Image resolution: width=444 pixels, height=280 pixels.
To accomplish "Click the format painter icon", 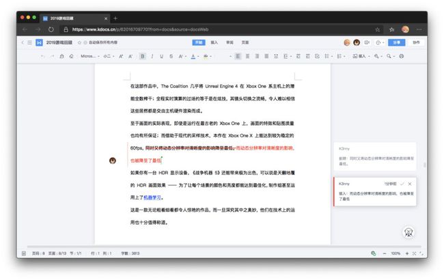I will tap(61, 56).
